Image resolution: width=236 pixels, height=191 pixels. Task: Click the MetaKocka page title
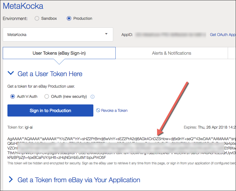[23, 6]
